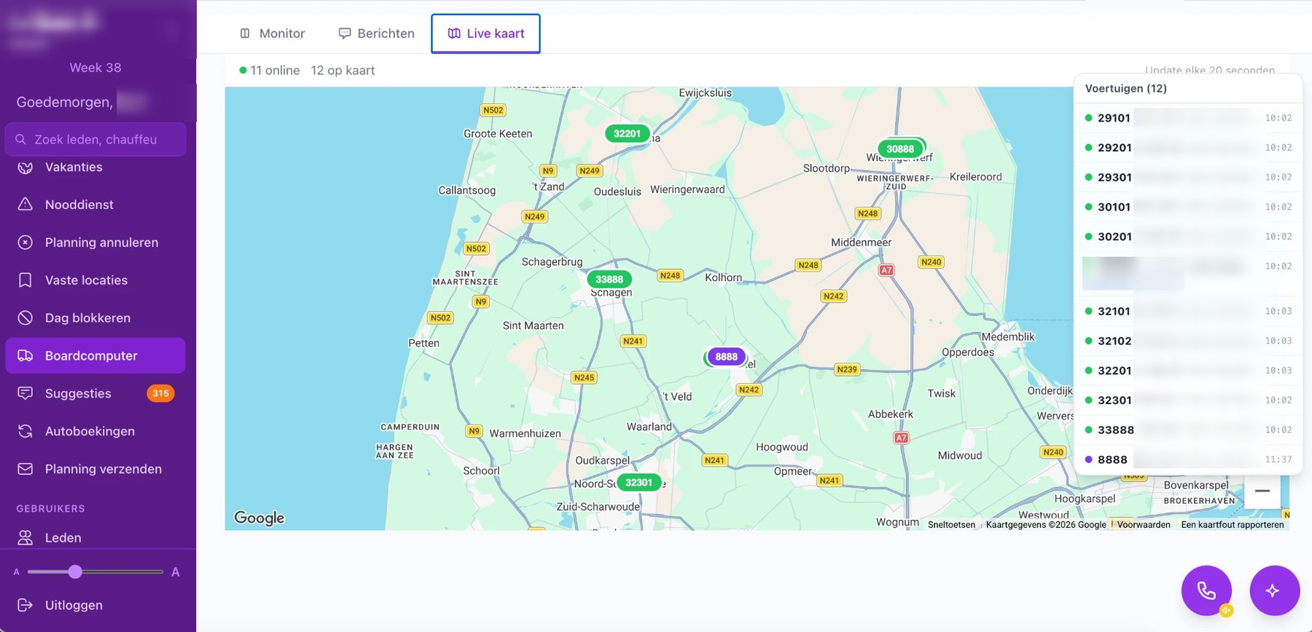The image size is (1312, 632).
Task: Open the Boardcomputer section
Action: pyautogui.click(x=95, y=355)
